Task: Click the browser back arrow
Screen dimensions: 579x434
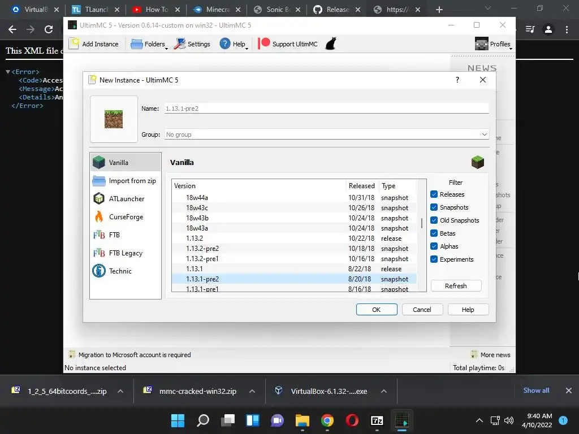Action: coord(12,29)
